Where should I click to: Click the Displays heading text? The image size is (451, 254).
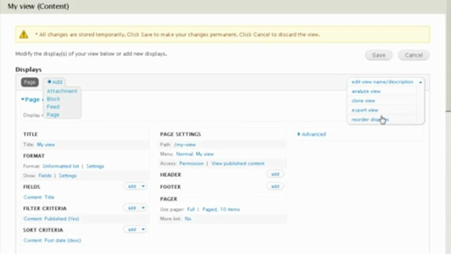tap(28, 70)
